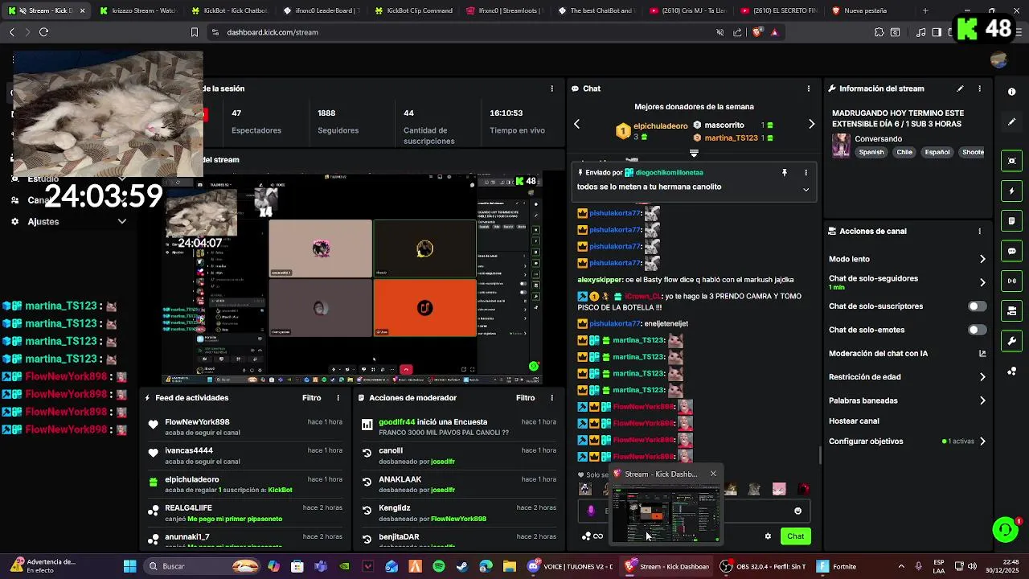Click the chat bubble icon in right sidebar
Image resolution: width=1029 pixels, height=579 pixels.
click(x=1012, y=251)
